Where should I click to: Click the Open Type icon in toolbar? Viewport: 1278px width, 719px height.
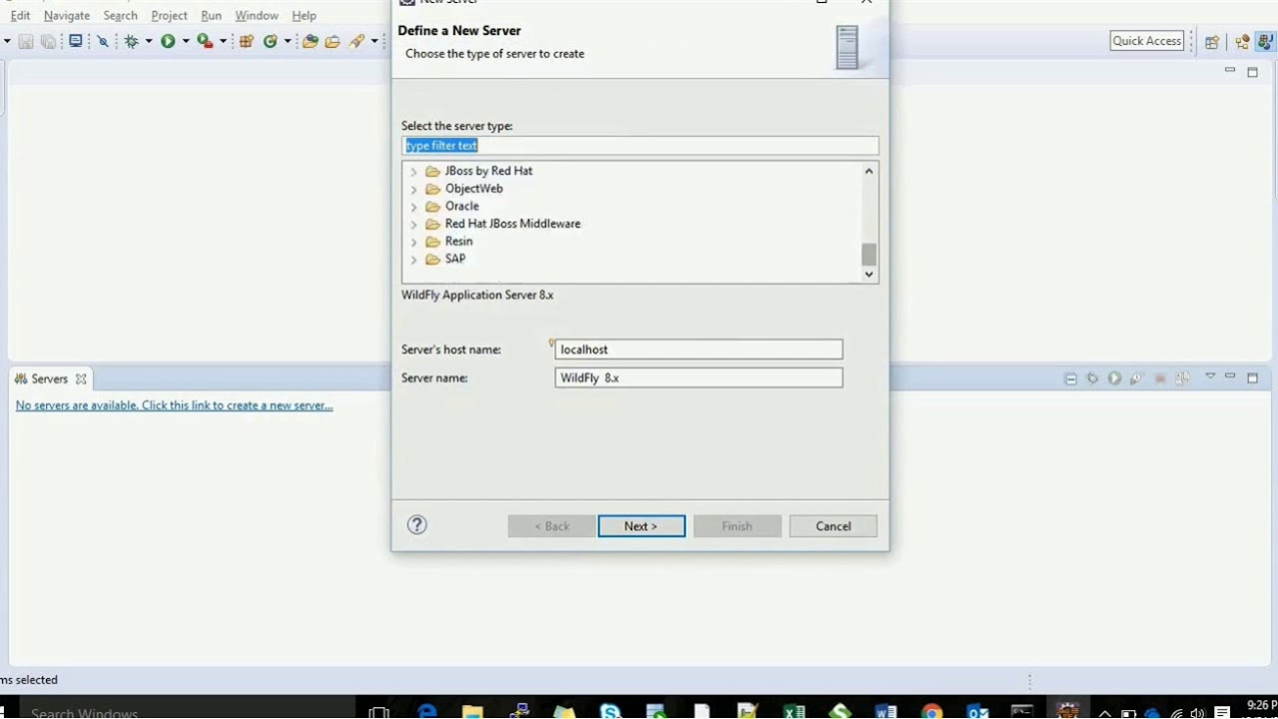pos(311,41)
